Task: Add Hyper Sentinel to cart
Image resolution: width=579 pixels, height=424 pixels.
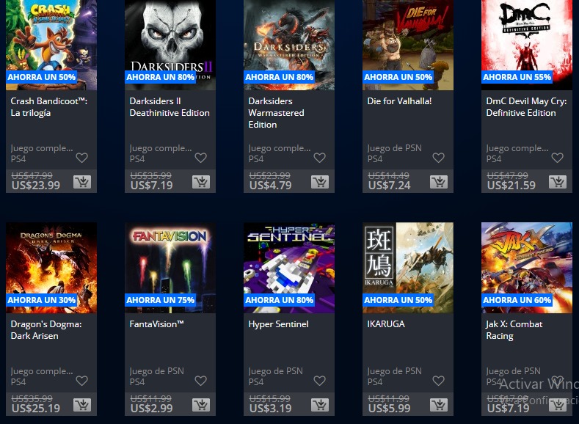Action: [x=320, y=405]
